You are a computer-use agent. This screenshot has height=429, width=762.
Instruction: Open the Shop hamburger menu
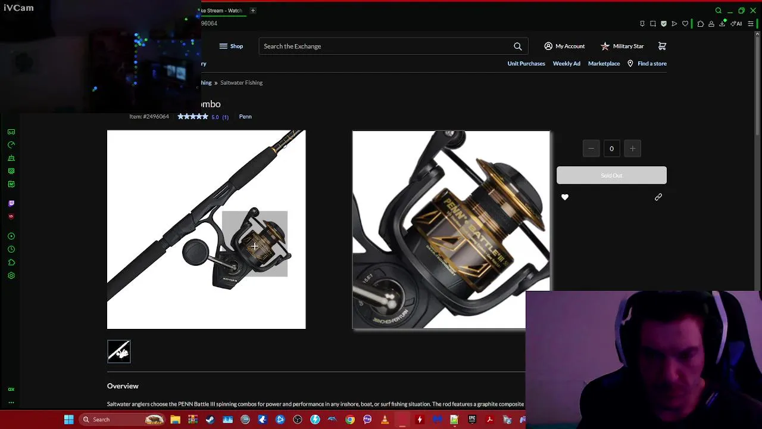pos(231,46)
